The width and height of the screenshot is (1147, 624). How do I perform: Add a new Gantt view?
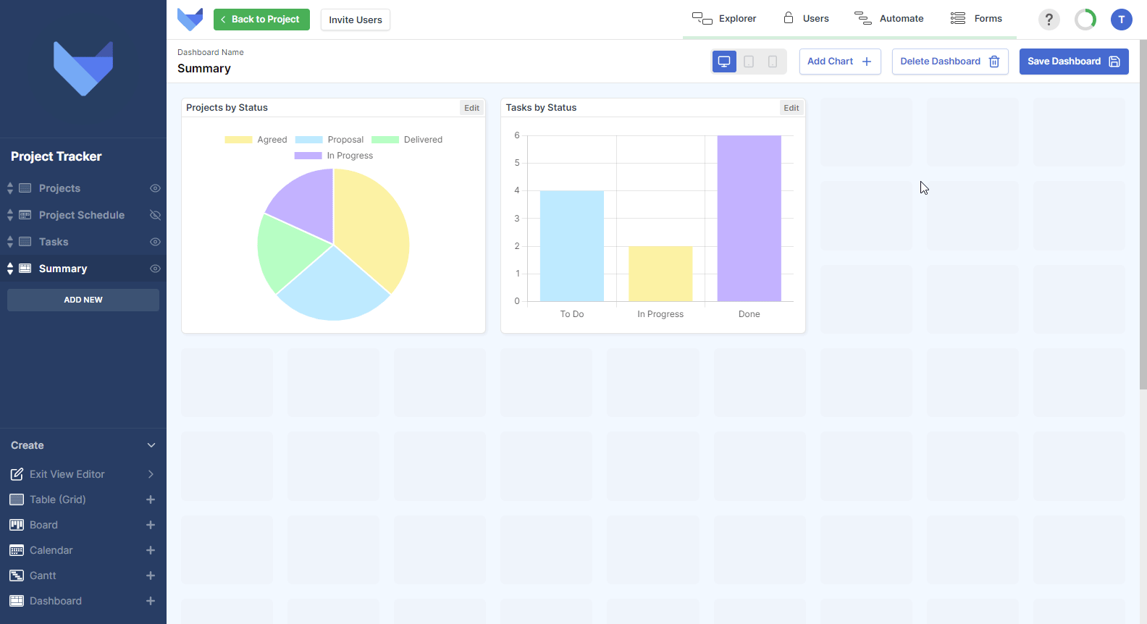coord(151,575)
